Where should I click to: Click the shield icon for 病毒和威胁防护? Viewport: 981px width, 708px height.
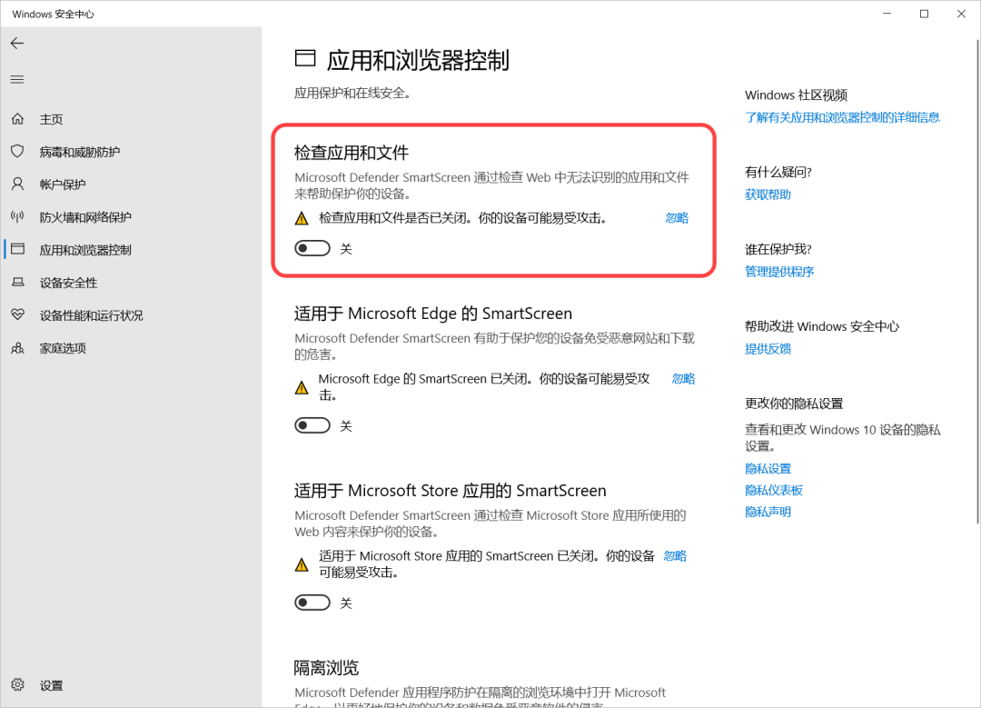click(17, 152)
